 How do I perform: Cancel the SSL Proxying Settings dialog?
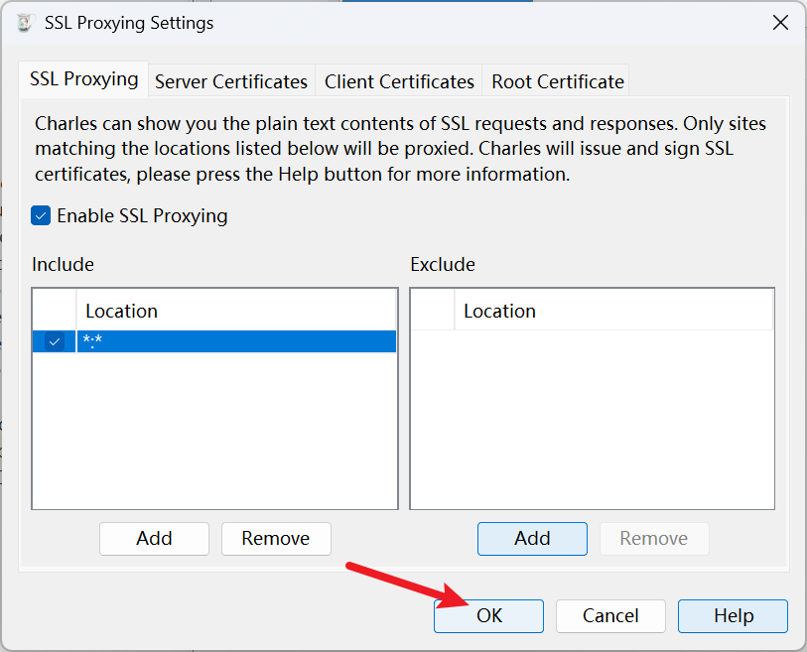click(x=610, y=615)
